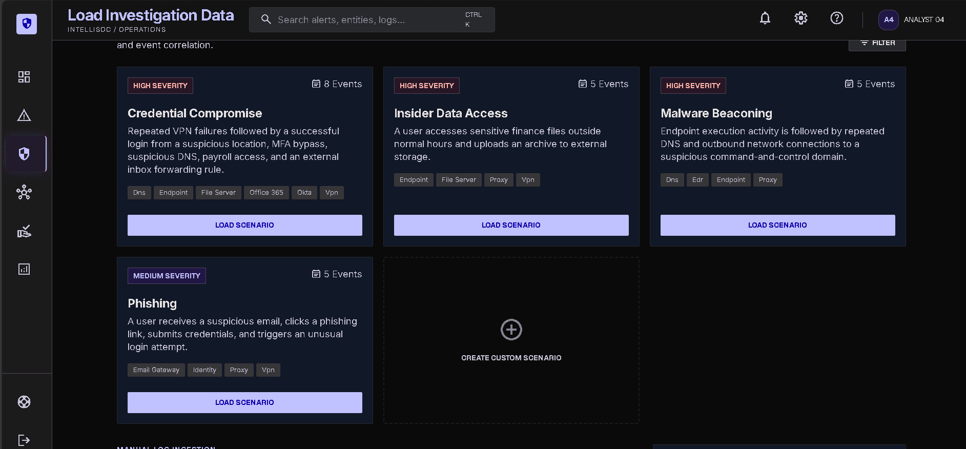Click the Malware Beaconing title

click(716, 113)
